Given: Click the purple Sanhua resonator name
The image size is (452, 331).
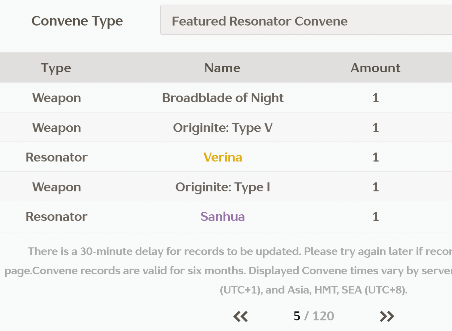Looking at the screenshot, I should (223, 217).
